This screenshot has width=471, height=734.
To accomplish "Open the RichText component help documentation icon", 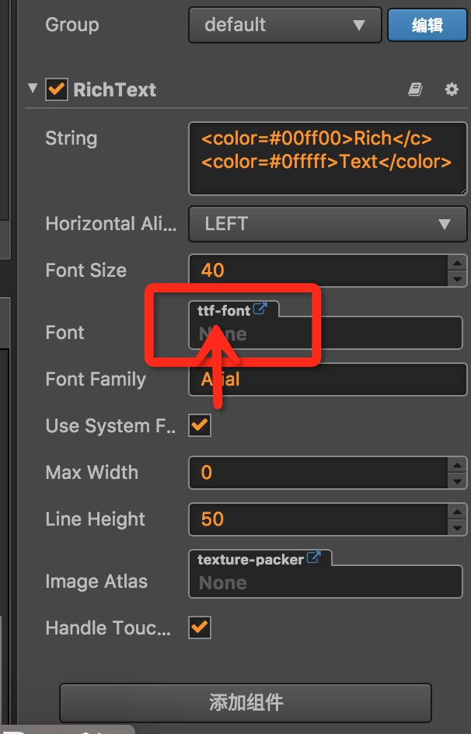I will (415, 90).
